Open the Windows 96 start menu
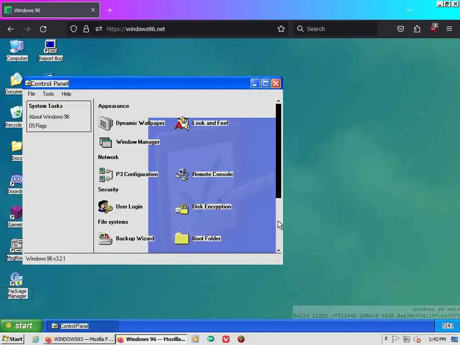Image resolution: width=460 pixels, height=345 pixels. point(21,326)
